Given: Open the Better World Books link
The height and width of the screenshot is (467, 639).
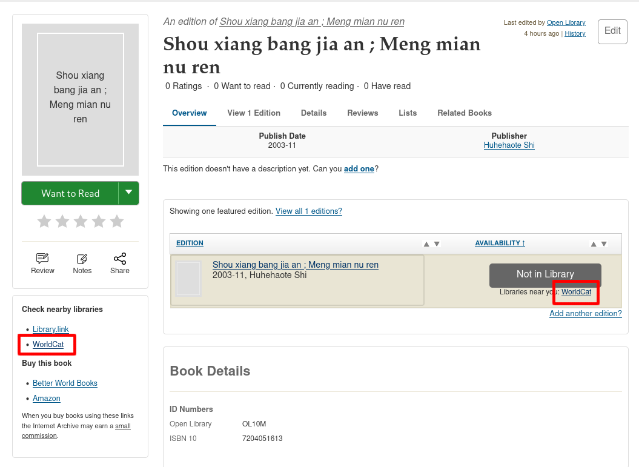Looking at the screenshot, I should 65,383.
